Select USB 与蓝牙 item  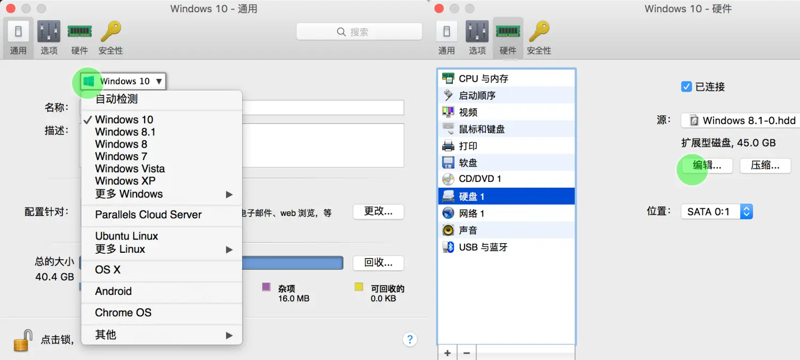click(x=507, y=247)
